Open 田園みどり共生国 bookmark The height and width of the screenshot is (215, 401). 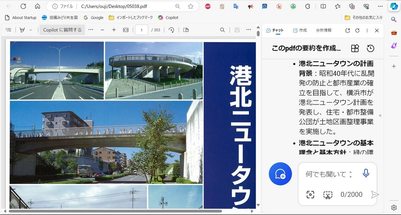point(59,18)
